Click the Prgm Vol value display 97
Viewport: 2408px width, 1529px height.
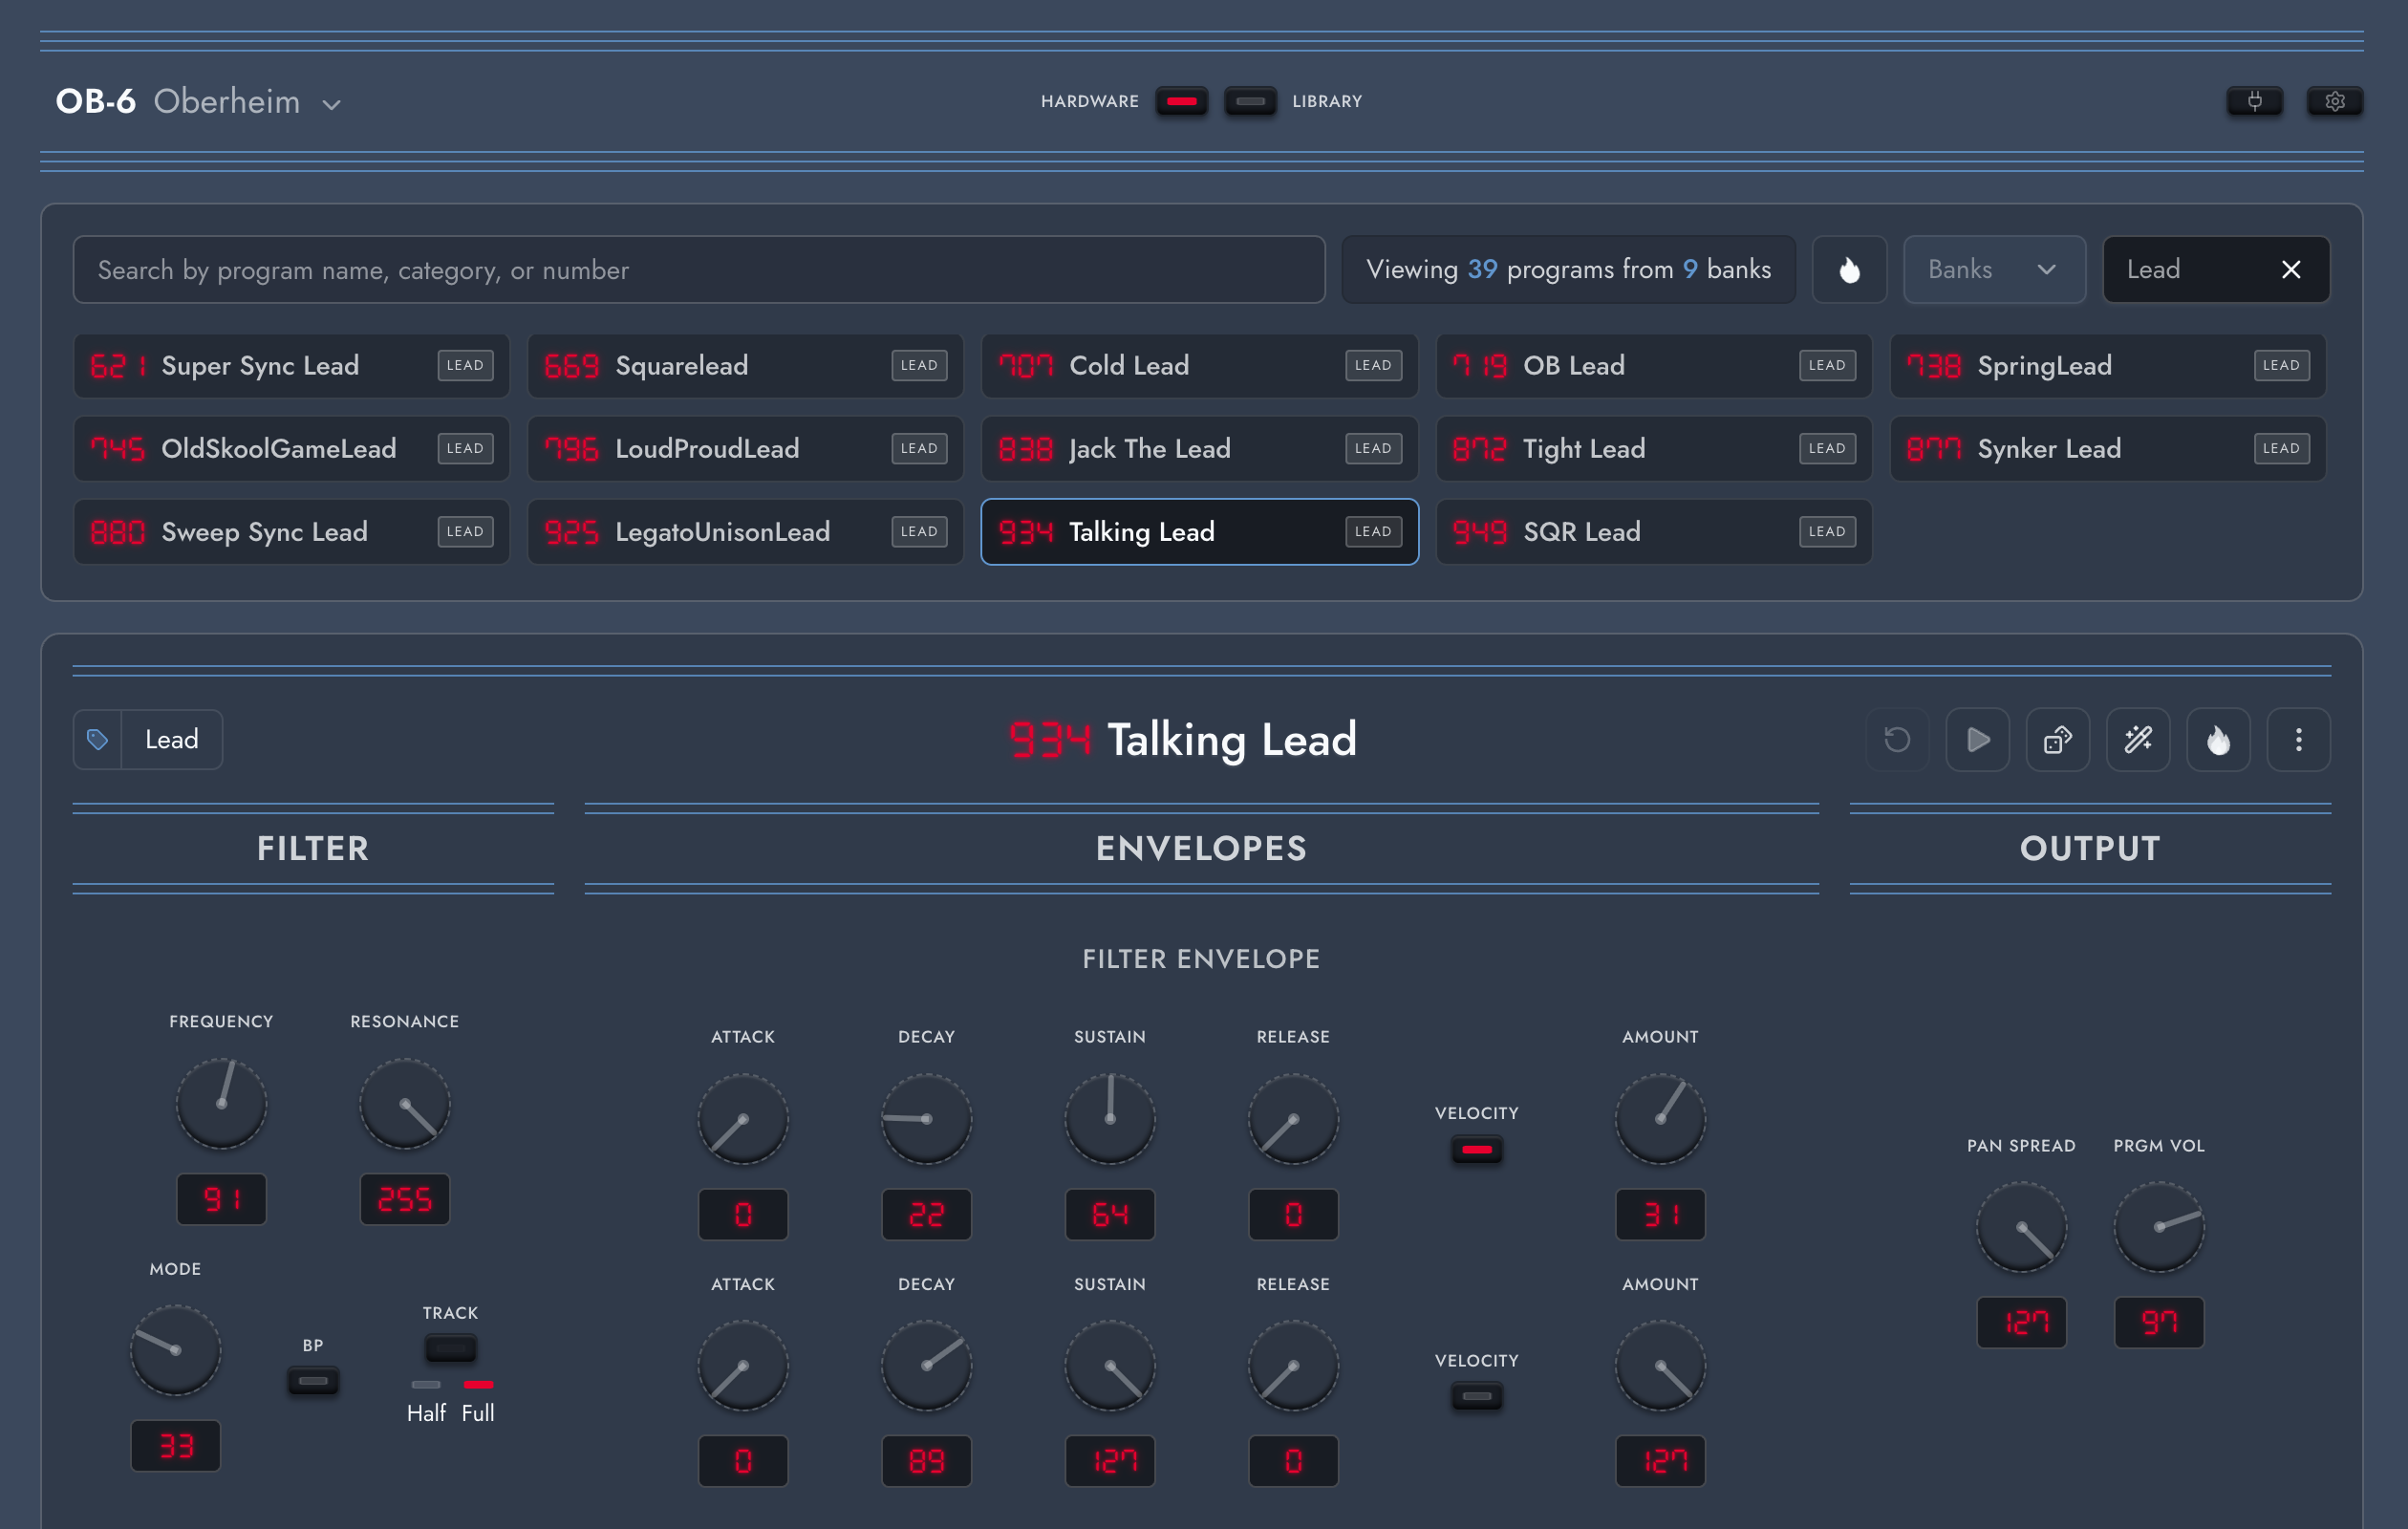point(2159,1322)
